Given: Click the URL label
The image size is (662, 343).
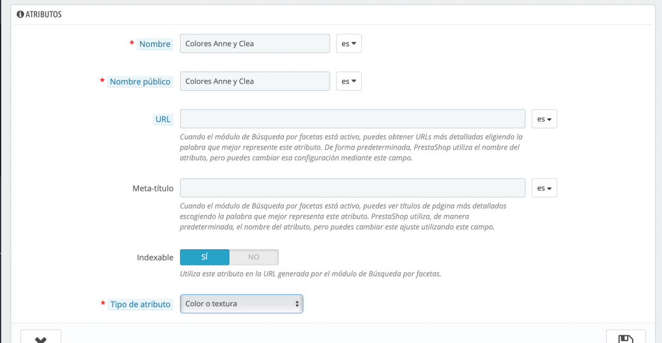Looking at the screenshot, I should 163,120.
